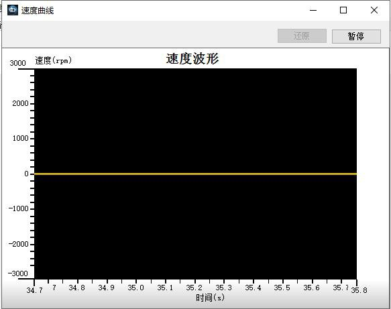Click the 35.4 tick on the time axis
This screenshot has width=391, height=309.
click(x=253, y=288)
